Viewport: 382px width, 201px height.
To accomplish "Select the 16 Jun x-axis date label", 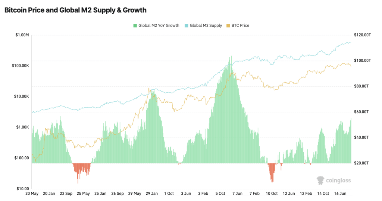I will (x=340, y=194).
